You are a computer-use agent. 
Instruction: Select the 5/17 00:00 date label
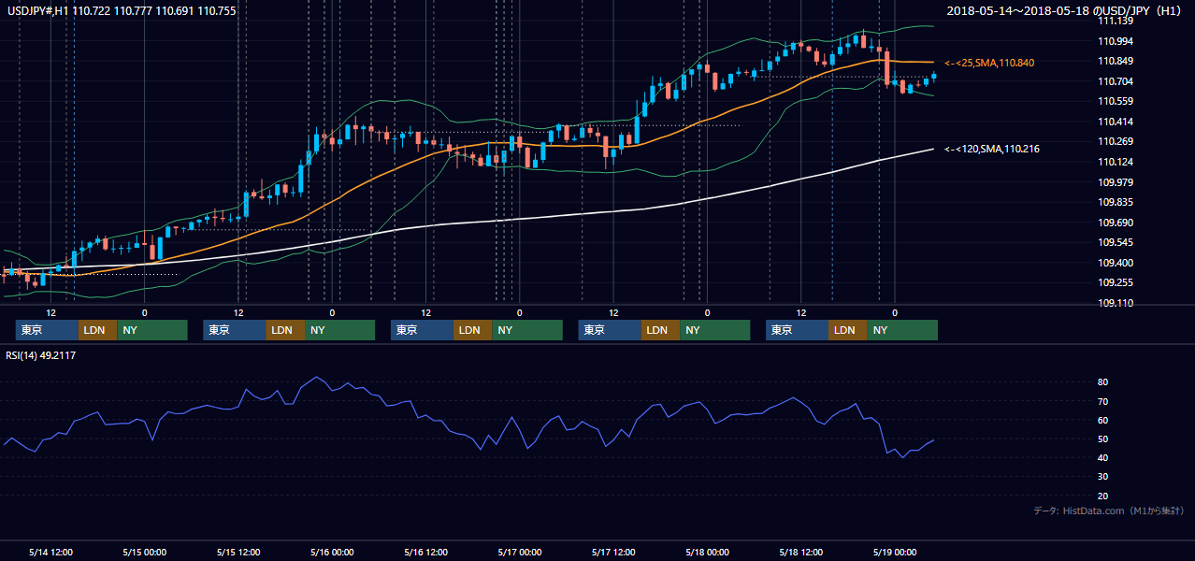tap(520, 552)
